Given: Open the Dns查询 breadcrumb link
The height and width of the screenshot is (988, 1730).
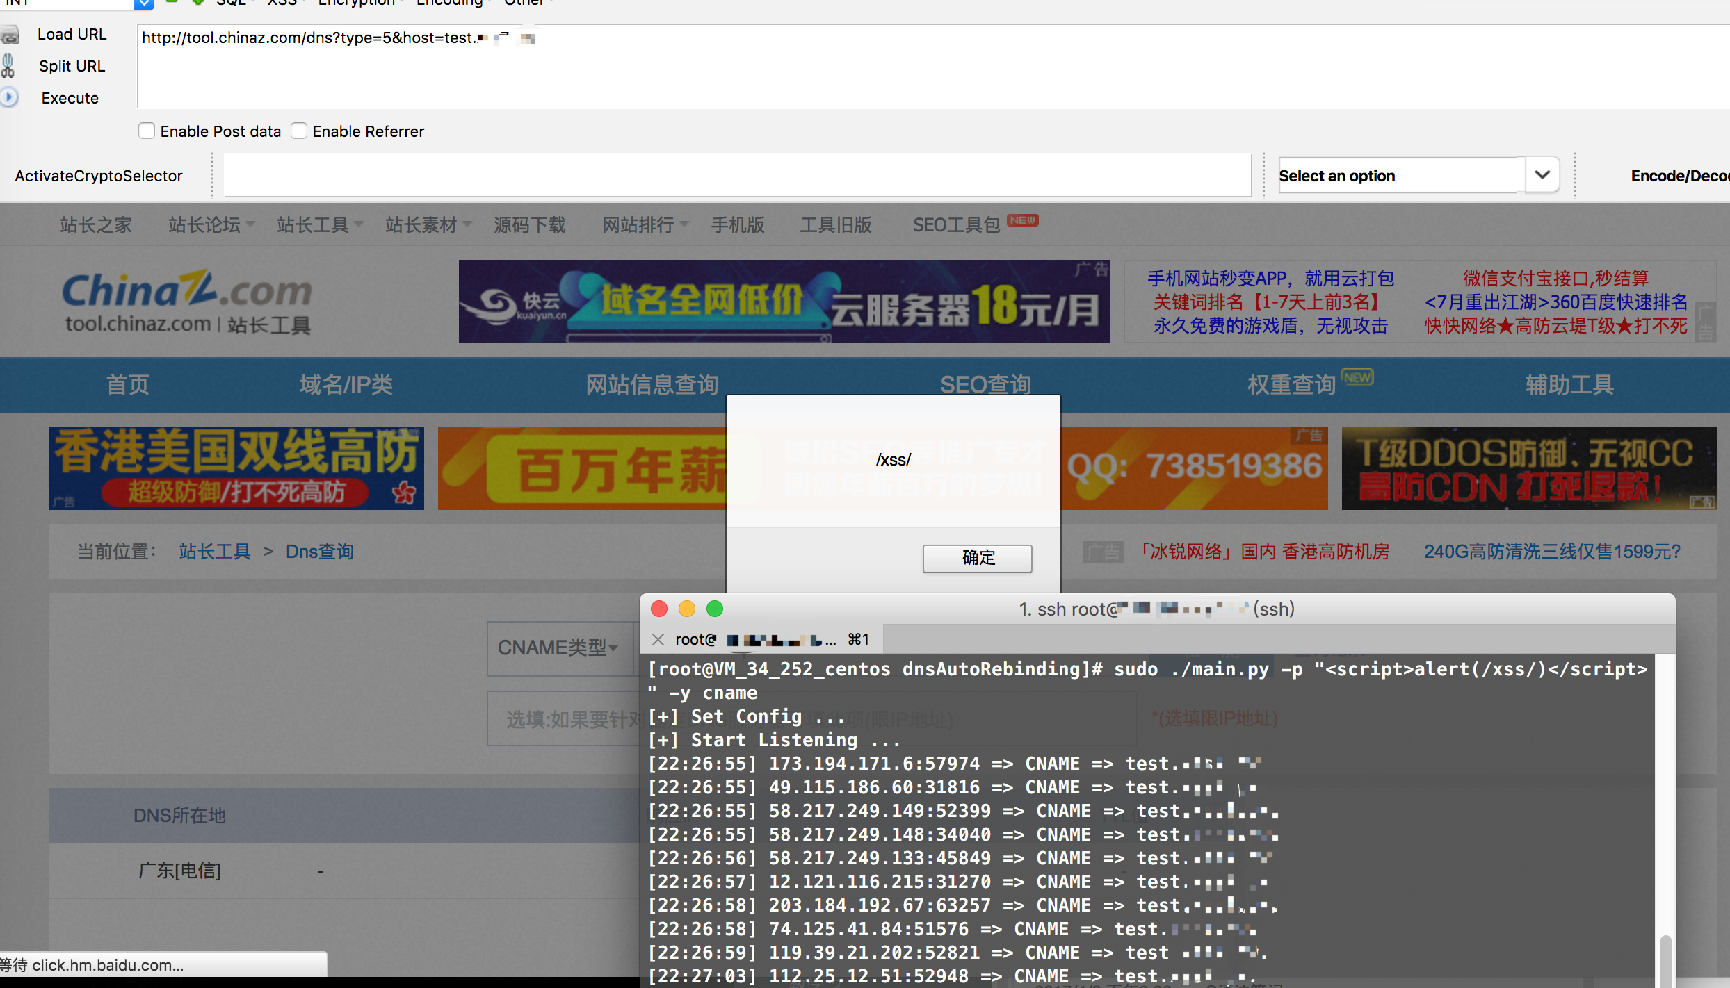Looking at the screenshot, I should pyautogui.click(x=320, y=552).
